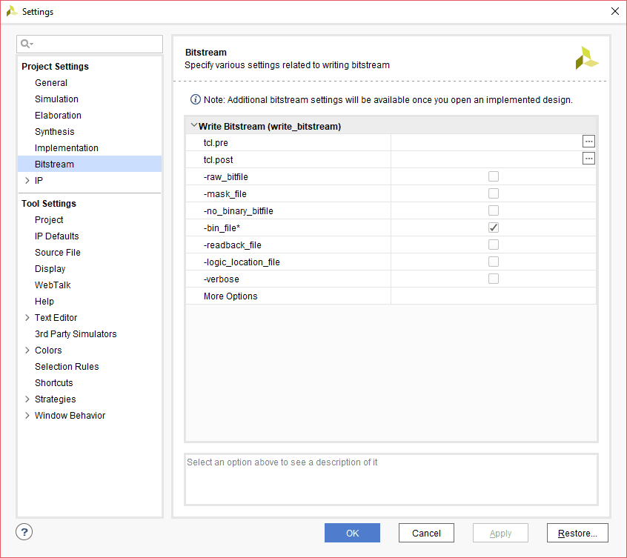
Task: Expand the Text Editor settings node
Action: click(x=27, y=318)
